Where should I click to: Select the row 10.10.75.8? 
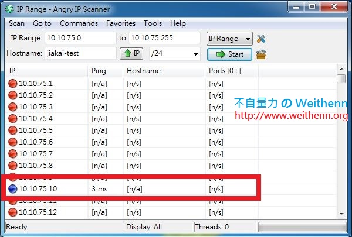point(171,166)
